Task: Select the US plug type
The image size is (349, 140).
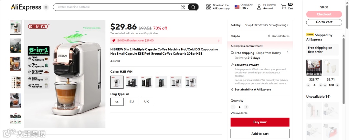Action: point(117,102)
